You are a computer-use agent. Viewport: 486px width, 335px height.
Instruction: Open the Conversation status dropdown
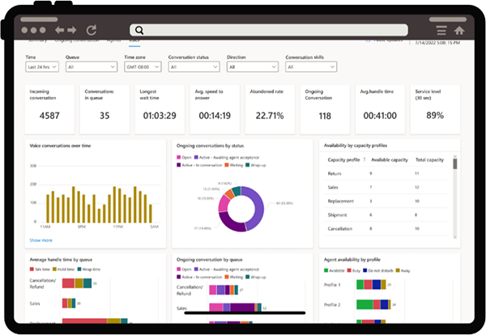click(x=193, y=68)
